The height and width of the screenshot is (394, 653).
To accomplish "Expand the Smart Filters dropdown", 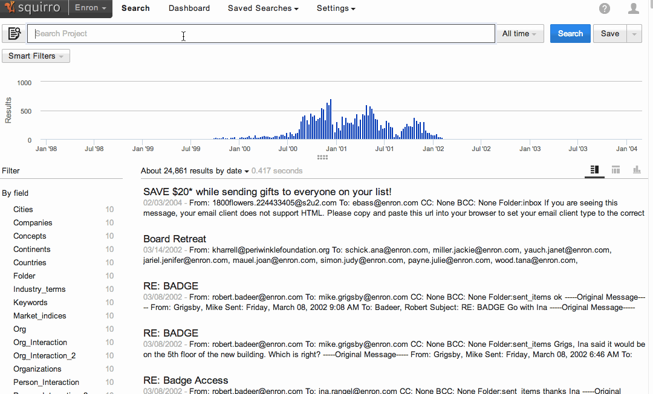I will click(36, 56).
